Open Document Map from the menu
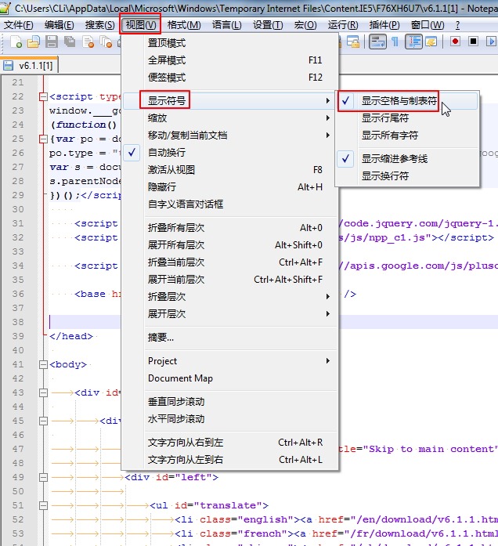The image size is (498, 546). pos(180,378)
